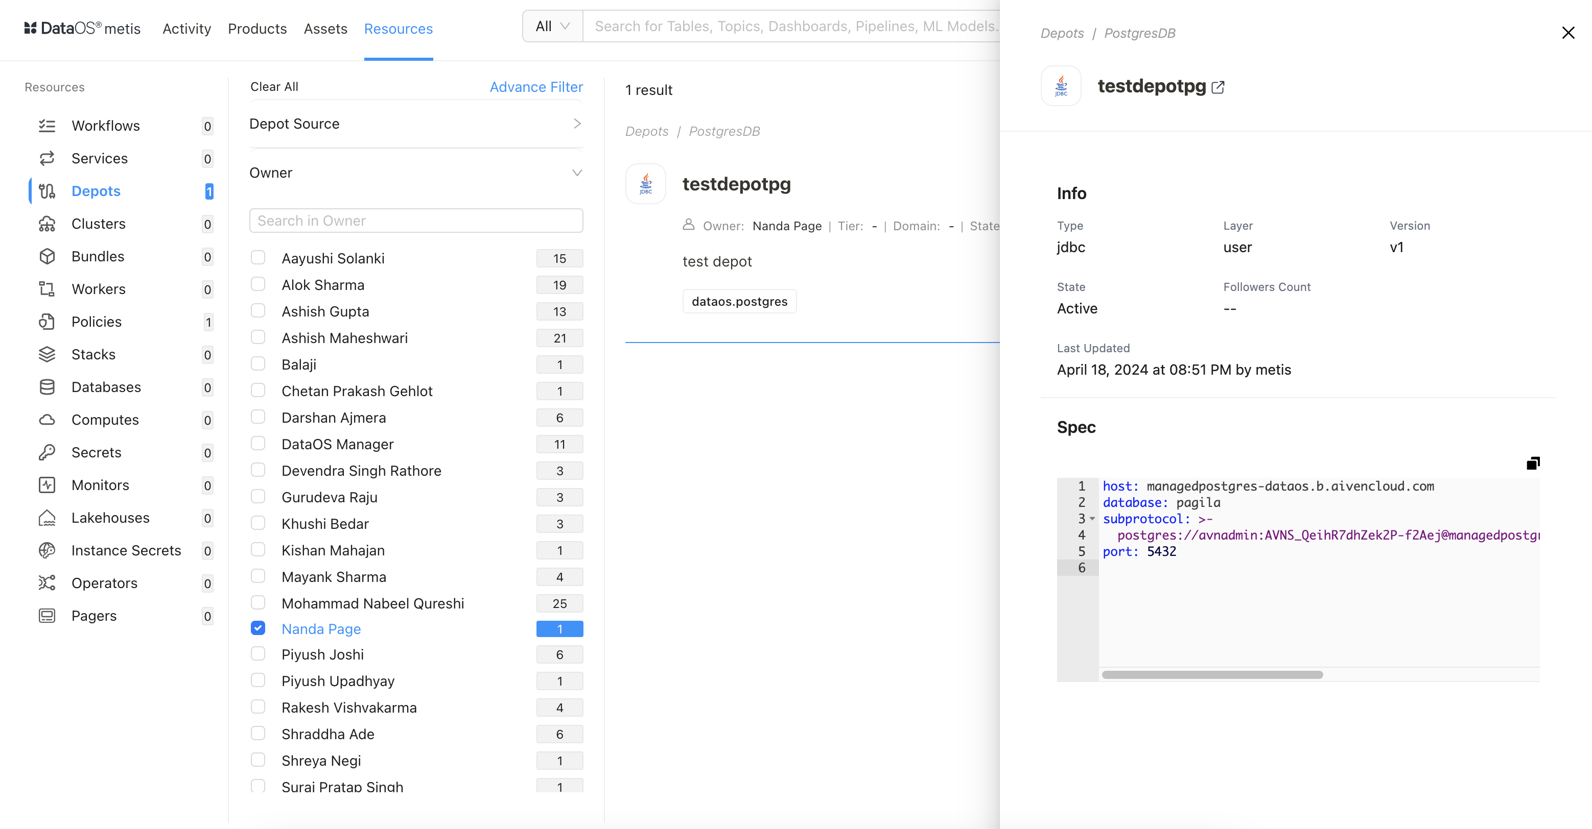Check the Mohammad Nabeel Qureshi checkbox
Screen dimensions: 1592x829
click(x=259, y=602)
